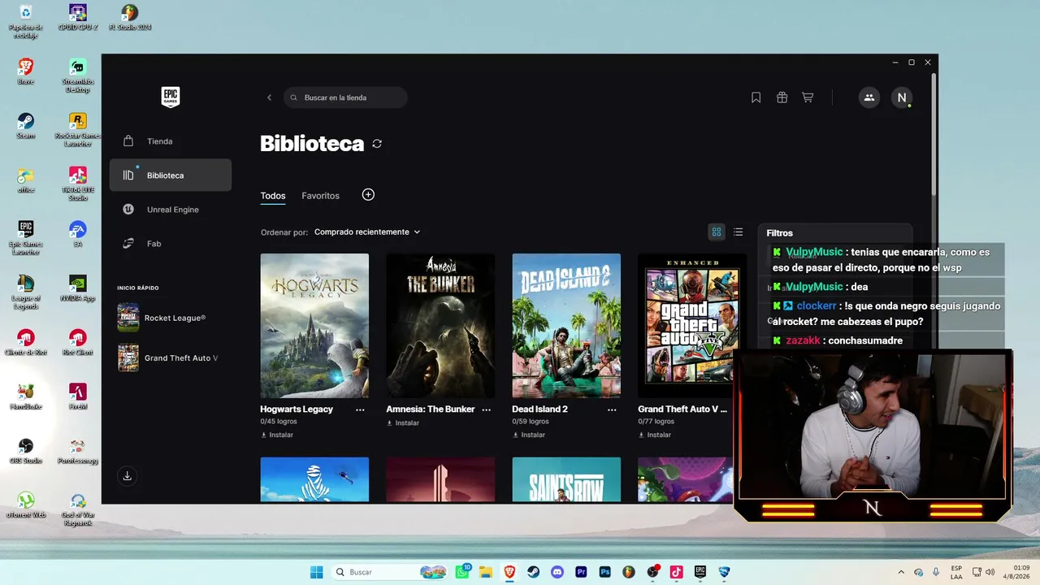Open the friends list icon

pos(869,97)
